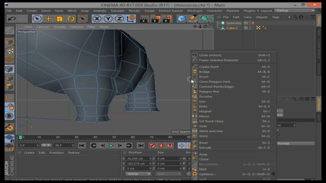Select the Scale tool
Image resolution: width=326 pixels, height=183 pixels.
[60, 19]
